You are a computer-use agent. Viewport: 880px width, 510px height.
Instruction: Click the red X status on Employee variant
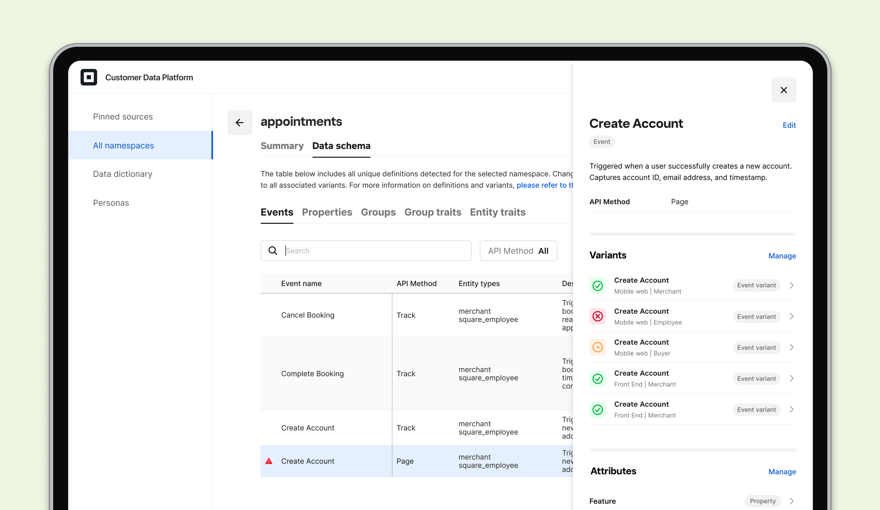tap(598, 316)
